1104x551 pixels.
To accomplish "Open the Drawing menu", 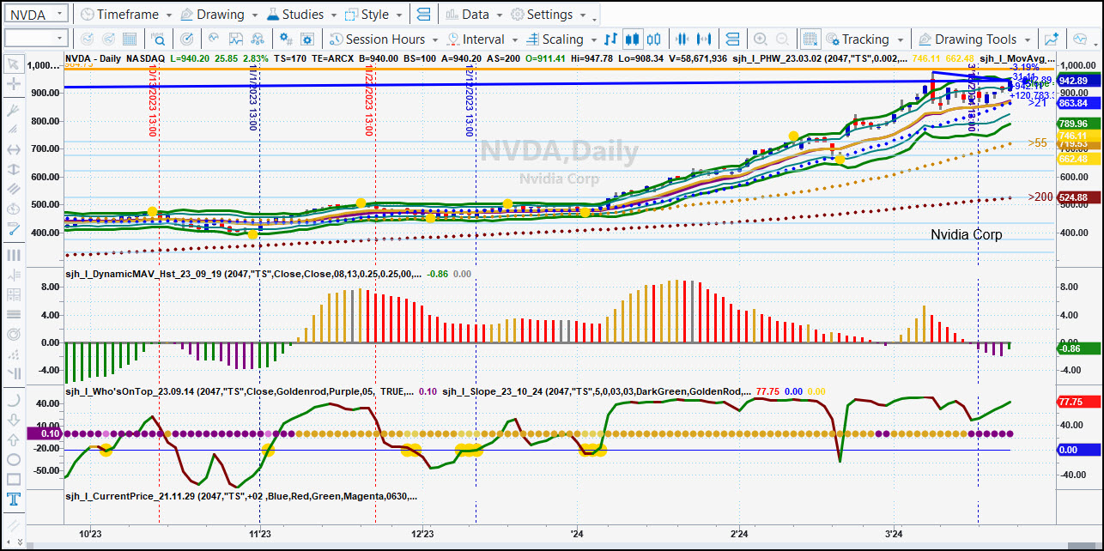I will click(220, 15).
